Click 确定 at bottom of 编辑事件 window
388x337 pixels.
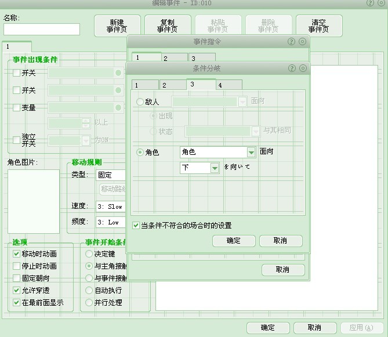268,328
